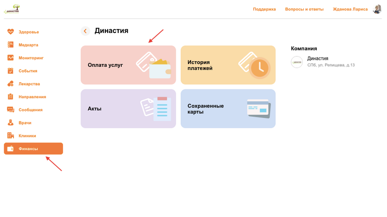Screen dimensions: 387x217
Task: Click the Врачи doctor icon
Action: tap(10, 123)
